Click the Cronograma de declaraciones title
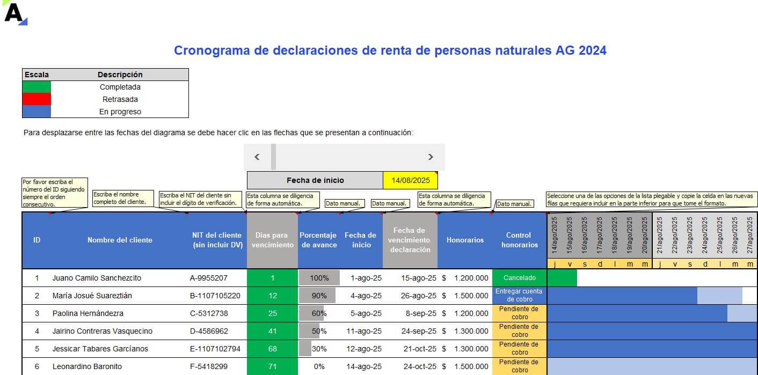 (390, 50)
